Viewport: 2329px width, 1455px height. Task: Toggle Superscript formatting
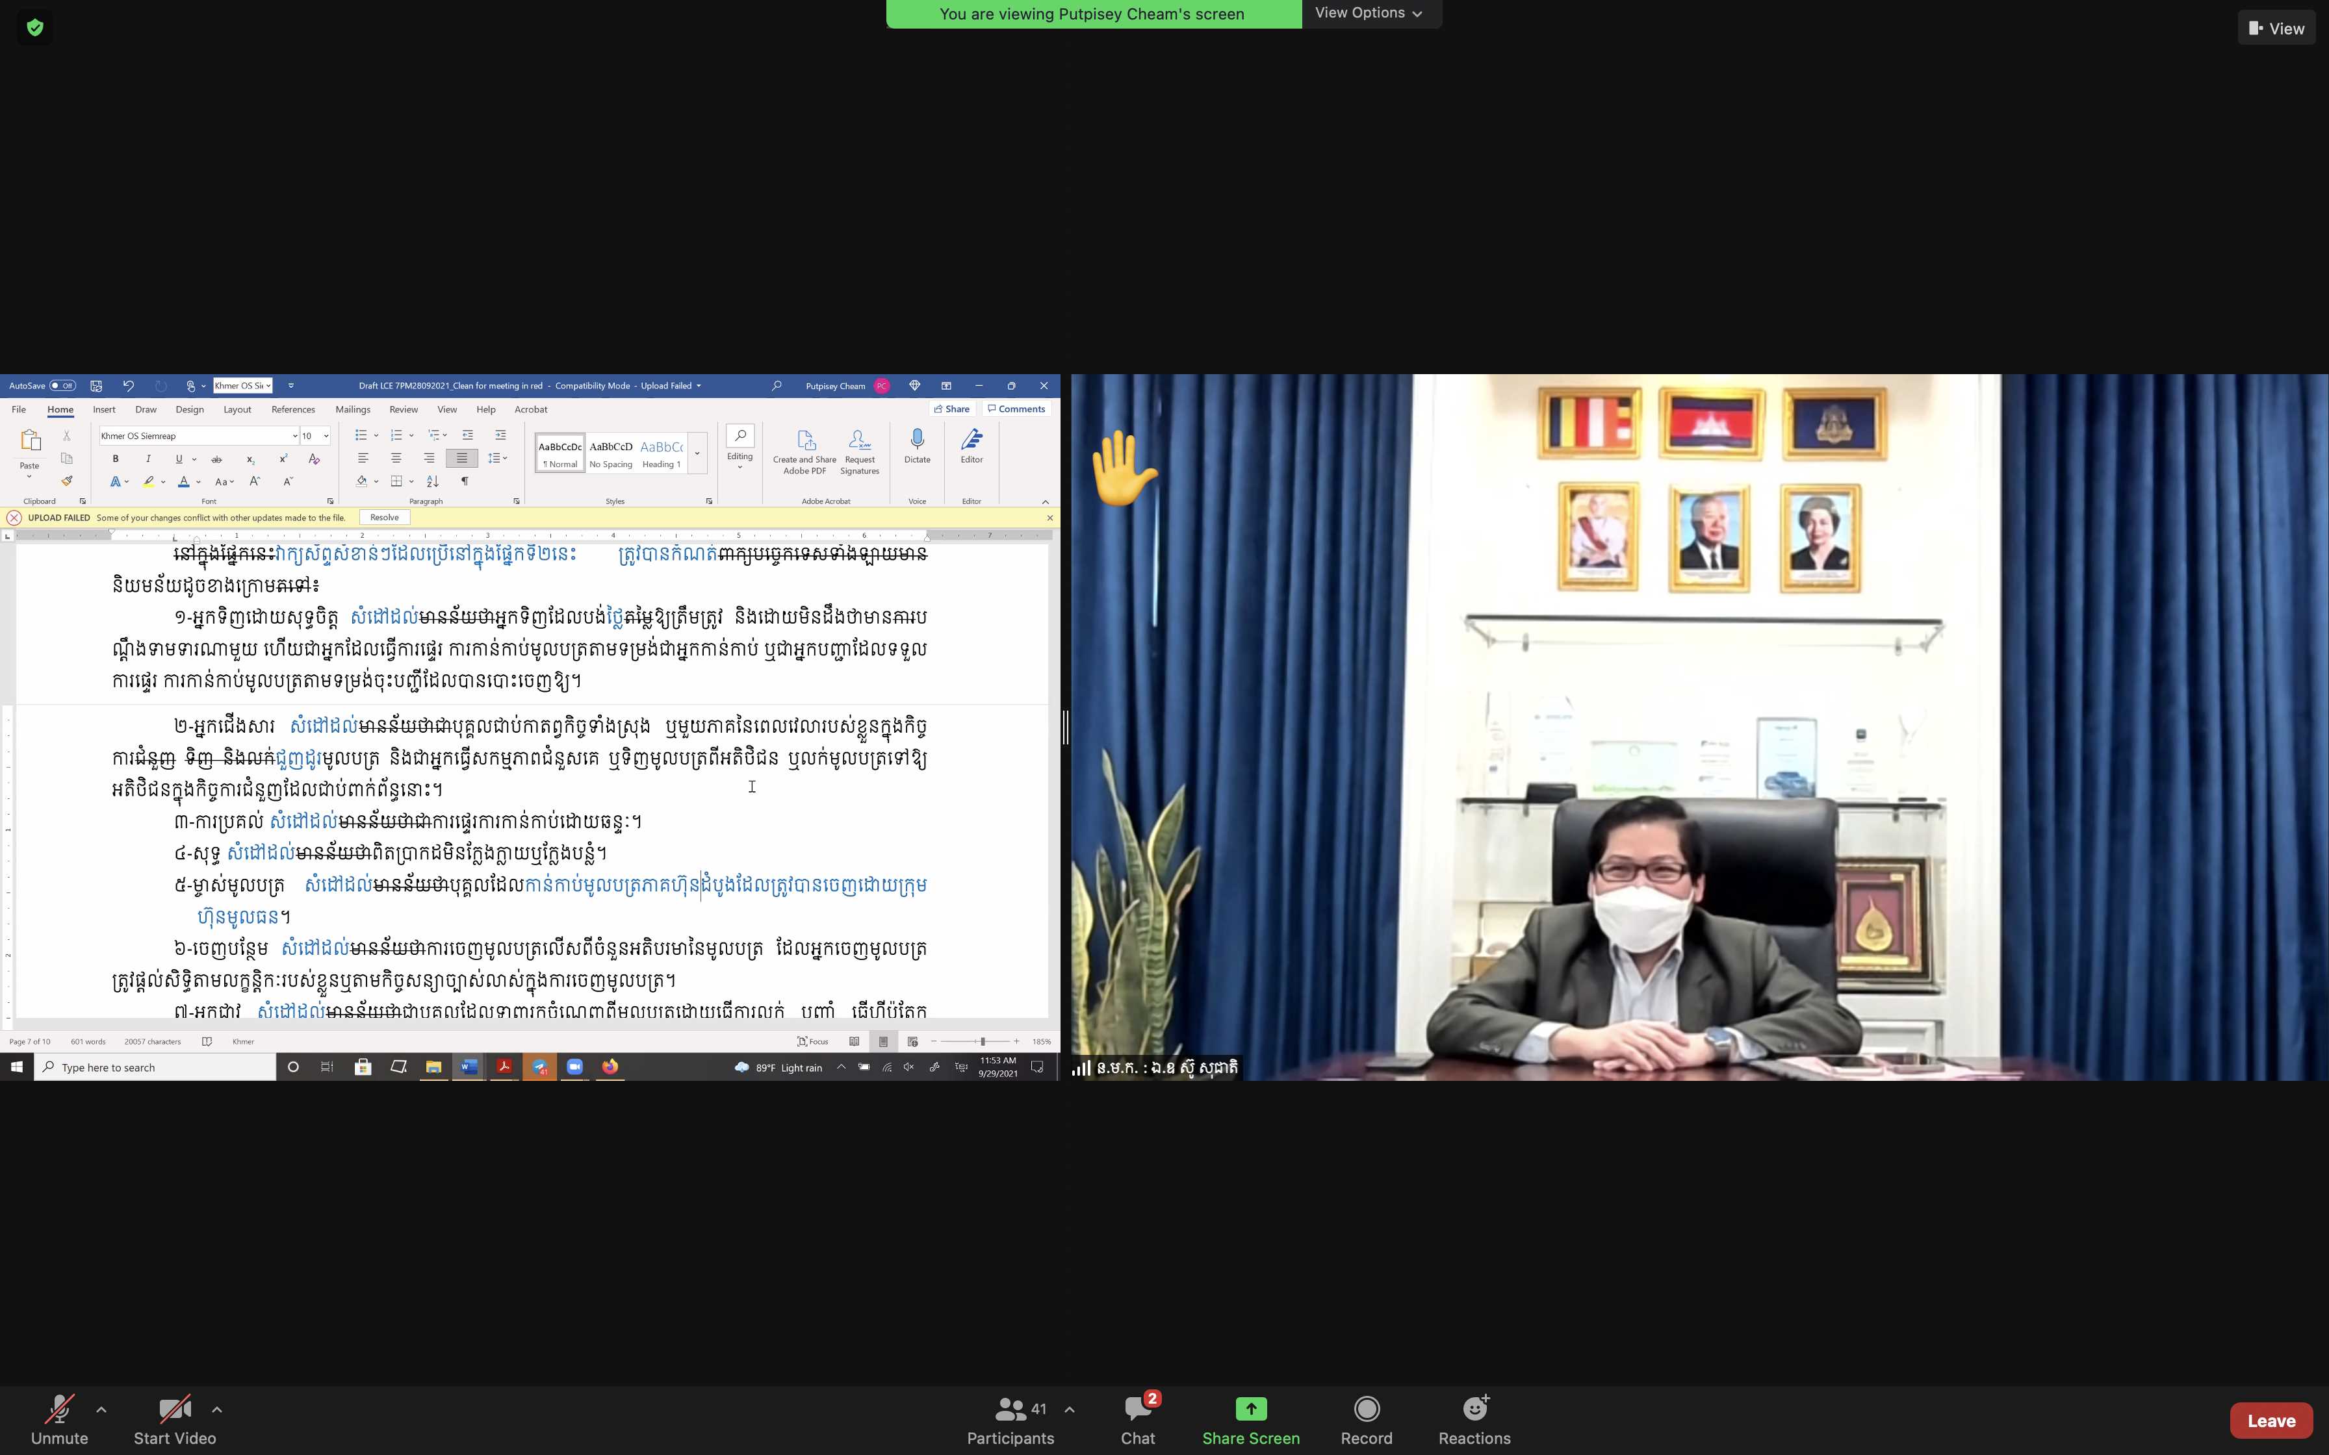click(283, 459)
